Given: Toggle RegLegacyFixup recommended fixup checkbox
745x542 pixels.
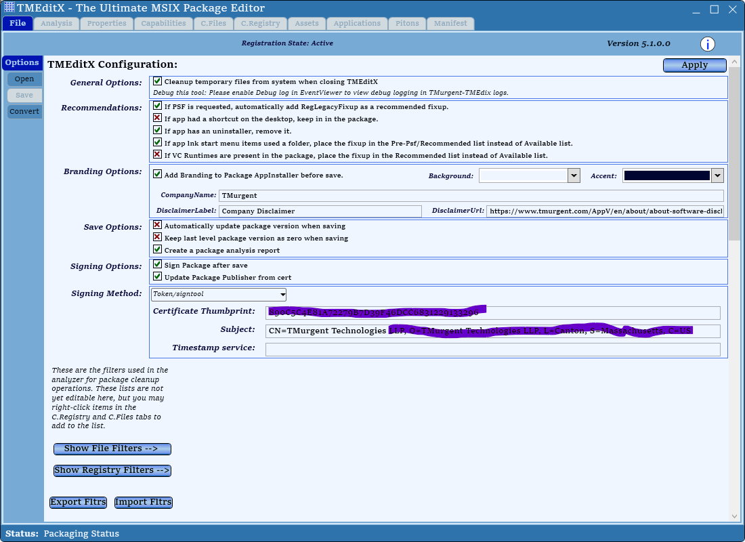Looking at the screenshot, I should pos(157,106).
